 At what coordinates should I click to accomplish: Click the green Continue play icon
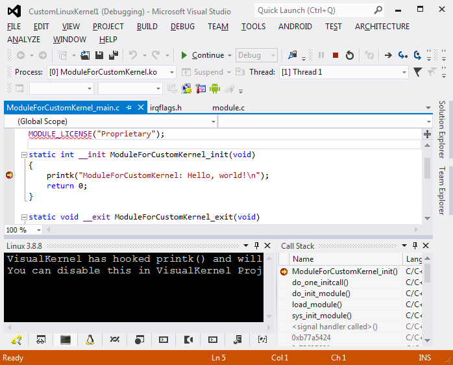(x=184, y=55)
